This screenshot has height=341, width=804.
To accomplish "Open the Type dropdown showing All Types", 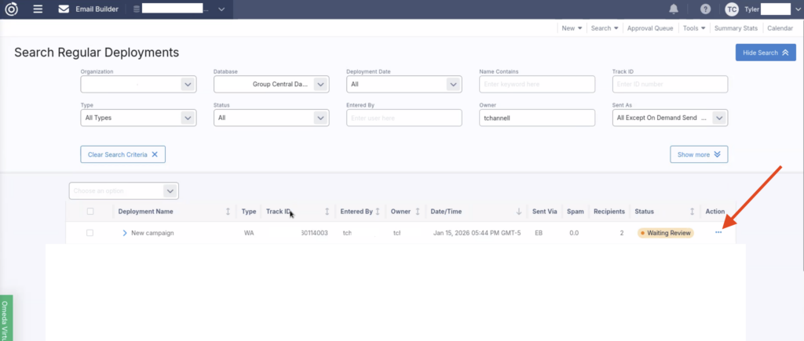I will coord(138,118).
